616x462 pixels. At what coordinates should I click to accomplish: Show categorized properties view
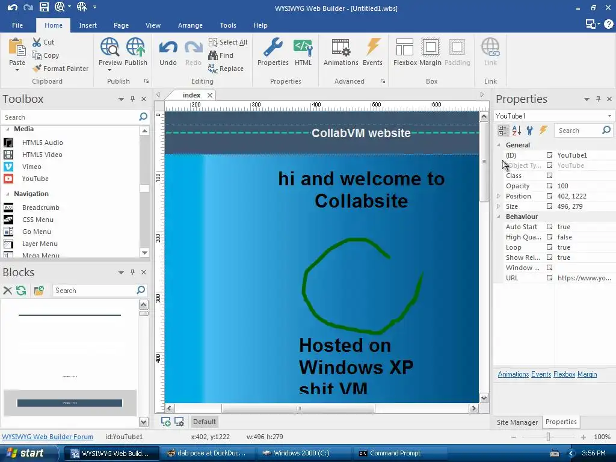tap(503, 131)
